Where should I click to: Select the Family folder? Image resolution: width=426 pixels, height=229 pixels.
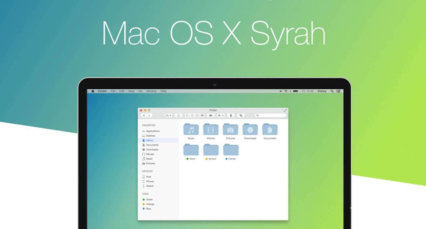[x=231, y=150]
